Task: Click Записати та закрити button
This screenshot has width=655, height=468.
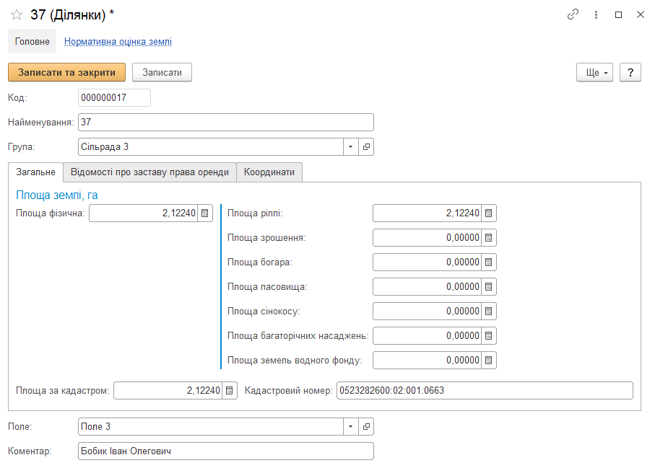Action: pos(67,73)
